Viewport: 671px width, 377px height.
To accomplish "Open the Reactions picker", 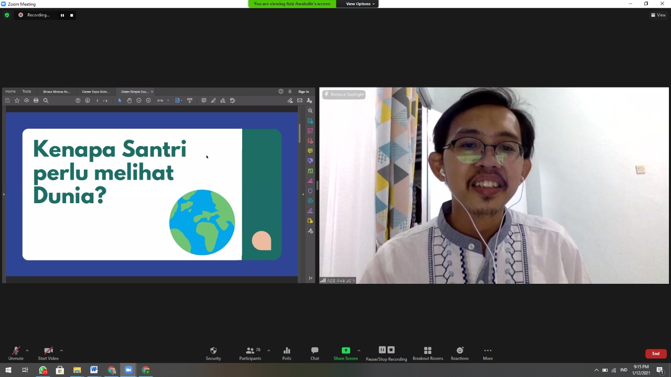I will (459, 353).
